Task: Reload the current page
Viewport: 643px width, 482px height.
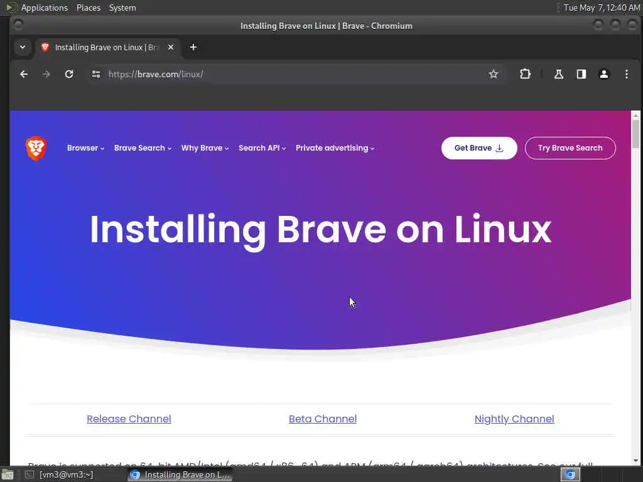Action: [69, 74]
